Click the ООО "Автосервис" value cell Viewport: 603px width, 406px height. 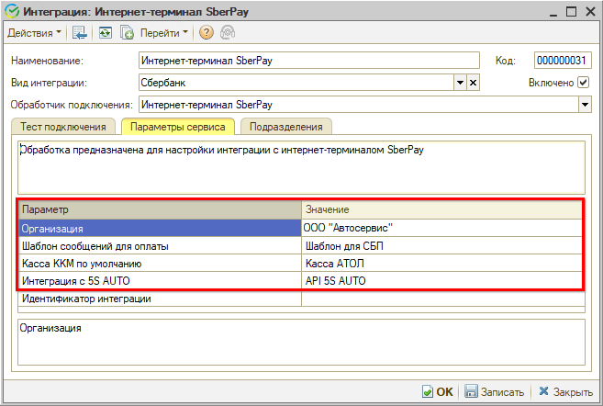click(441, 228)
